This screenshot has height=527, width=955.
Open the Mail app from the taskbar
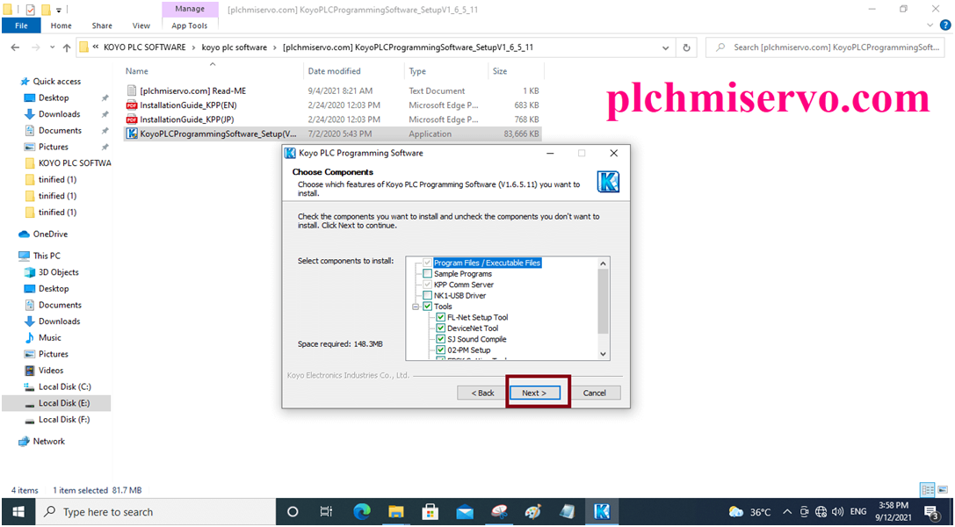(x=465, y=511)
